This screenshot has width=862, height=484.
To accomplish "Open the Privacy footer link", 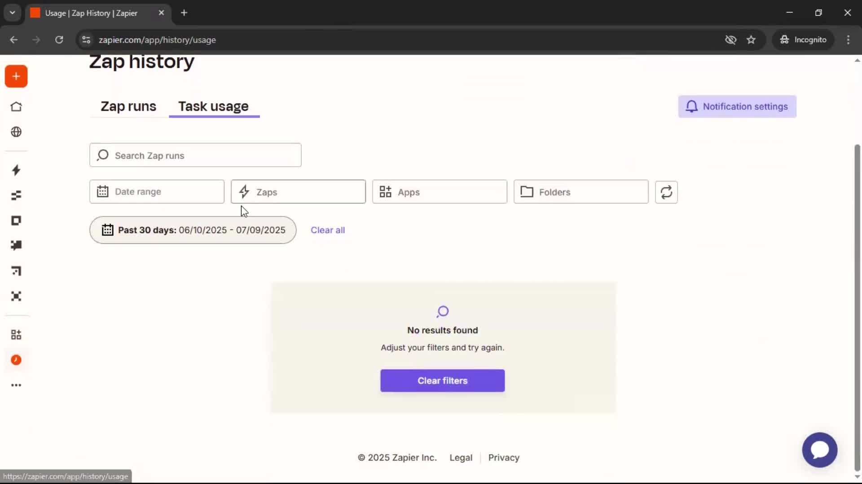I will pos(504,458).
